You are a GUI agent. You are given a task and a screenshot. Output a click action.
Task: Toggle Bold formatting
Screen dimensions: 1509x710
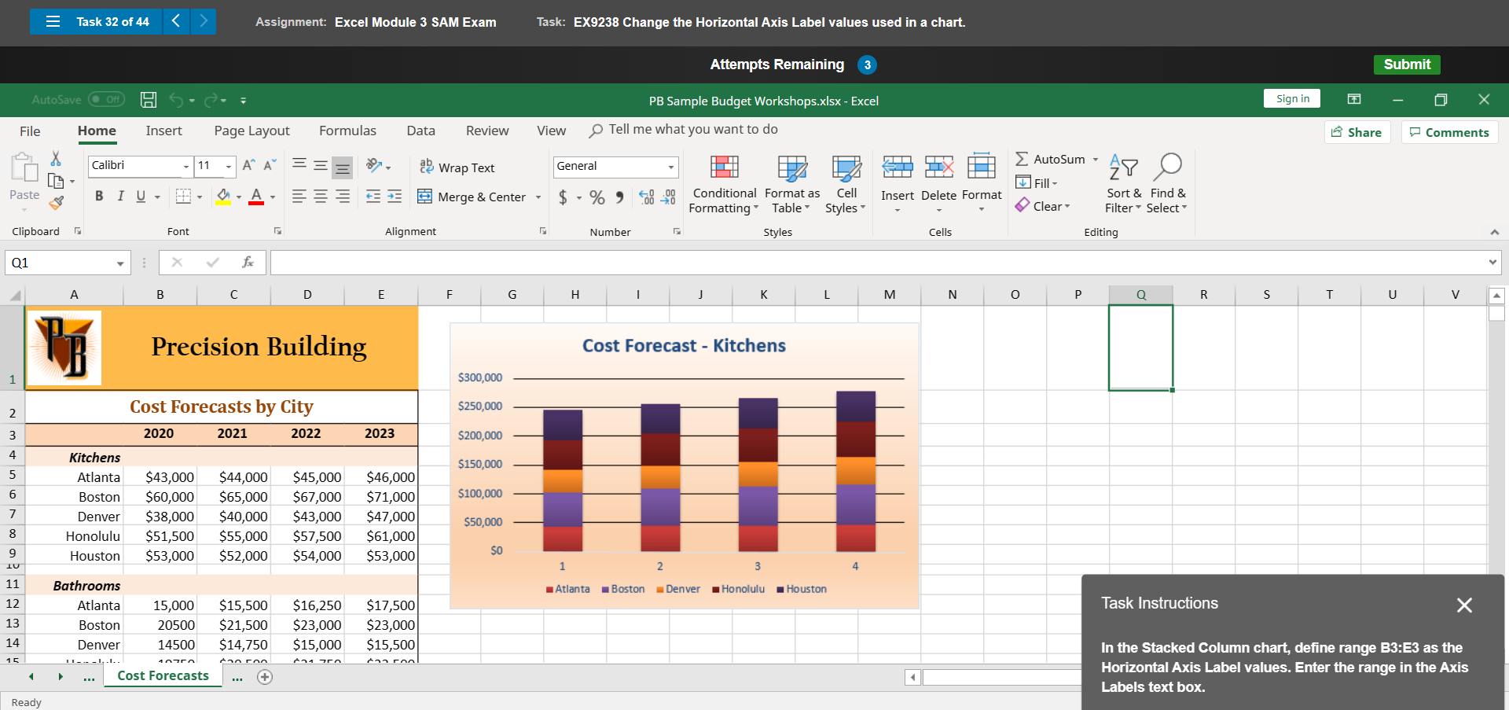click(99, 197)
